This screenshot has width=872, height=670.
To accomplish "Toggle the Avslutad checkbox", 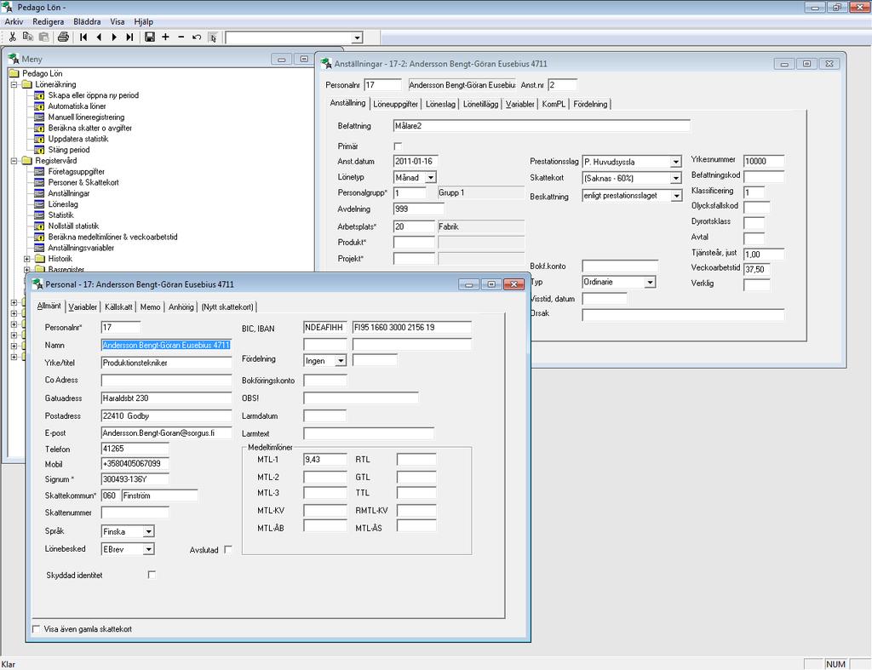I will pyautogui.click(x=228, y=549).
